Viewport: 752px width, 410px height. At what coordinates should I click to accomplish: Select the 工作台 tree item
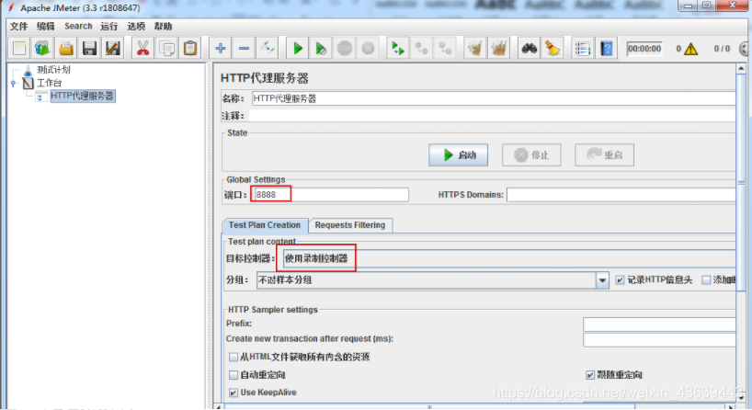coord(50,83)
